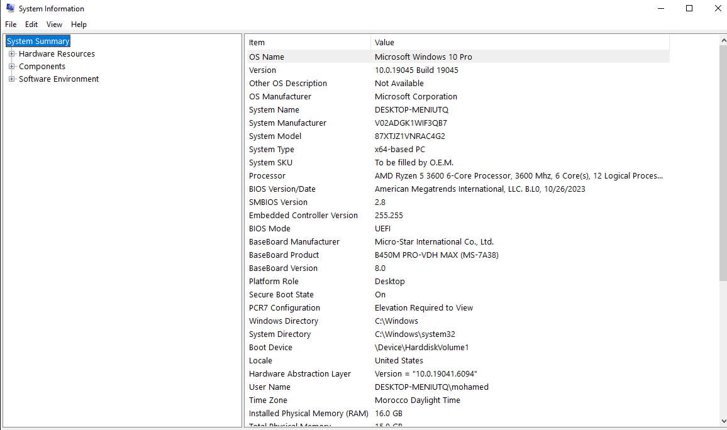Screen dimensions: 727x430
Task: Click the value 16.0 GB
Action: coord(389,413)
